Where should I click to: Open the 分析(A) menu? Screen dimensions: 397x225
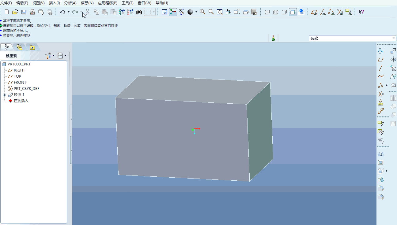point(70,3)
